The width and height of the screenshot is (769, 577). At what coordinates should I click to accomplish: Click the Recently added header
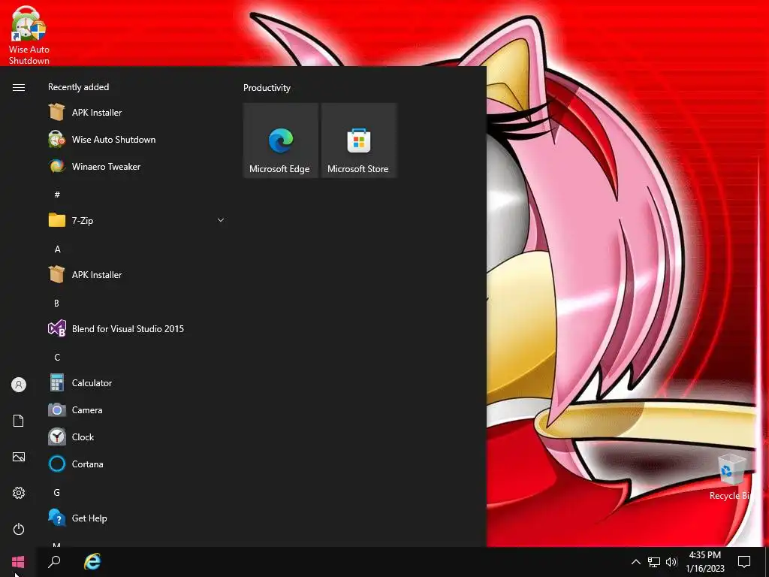pyautogui.click(x=78, y=87)
